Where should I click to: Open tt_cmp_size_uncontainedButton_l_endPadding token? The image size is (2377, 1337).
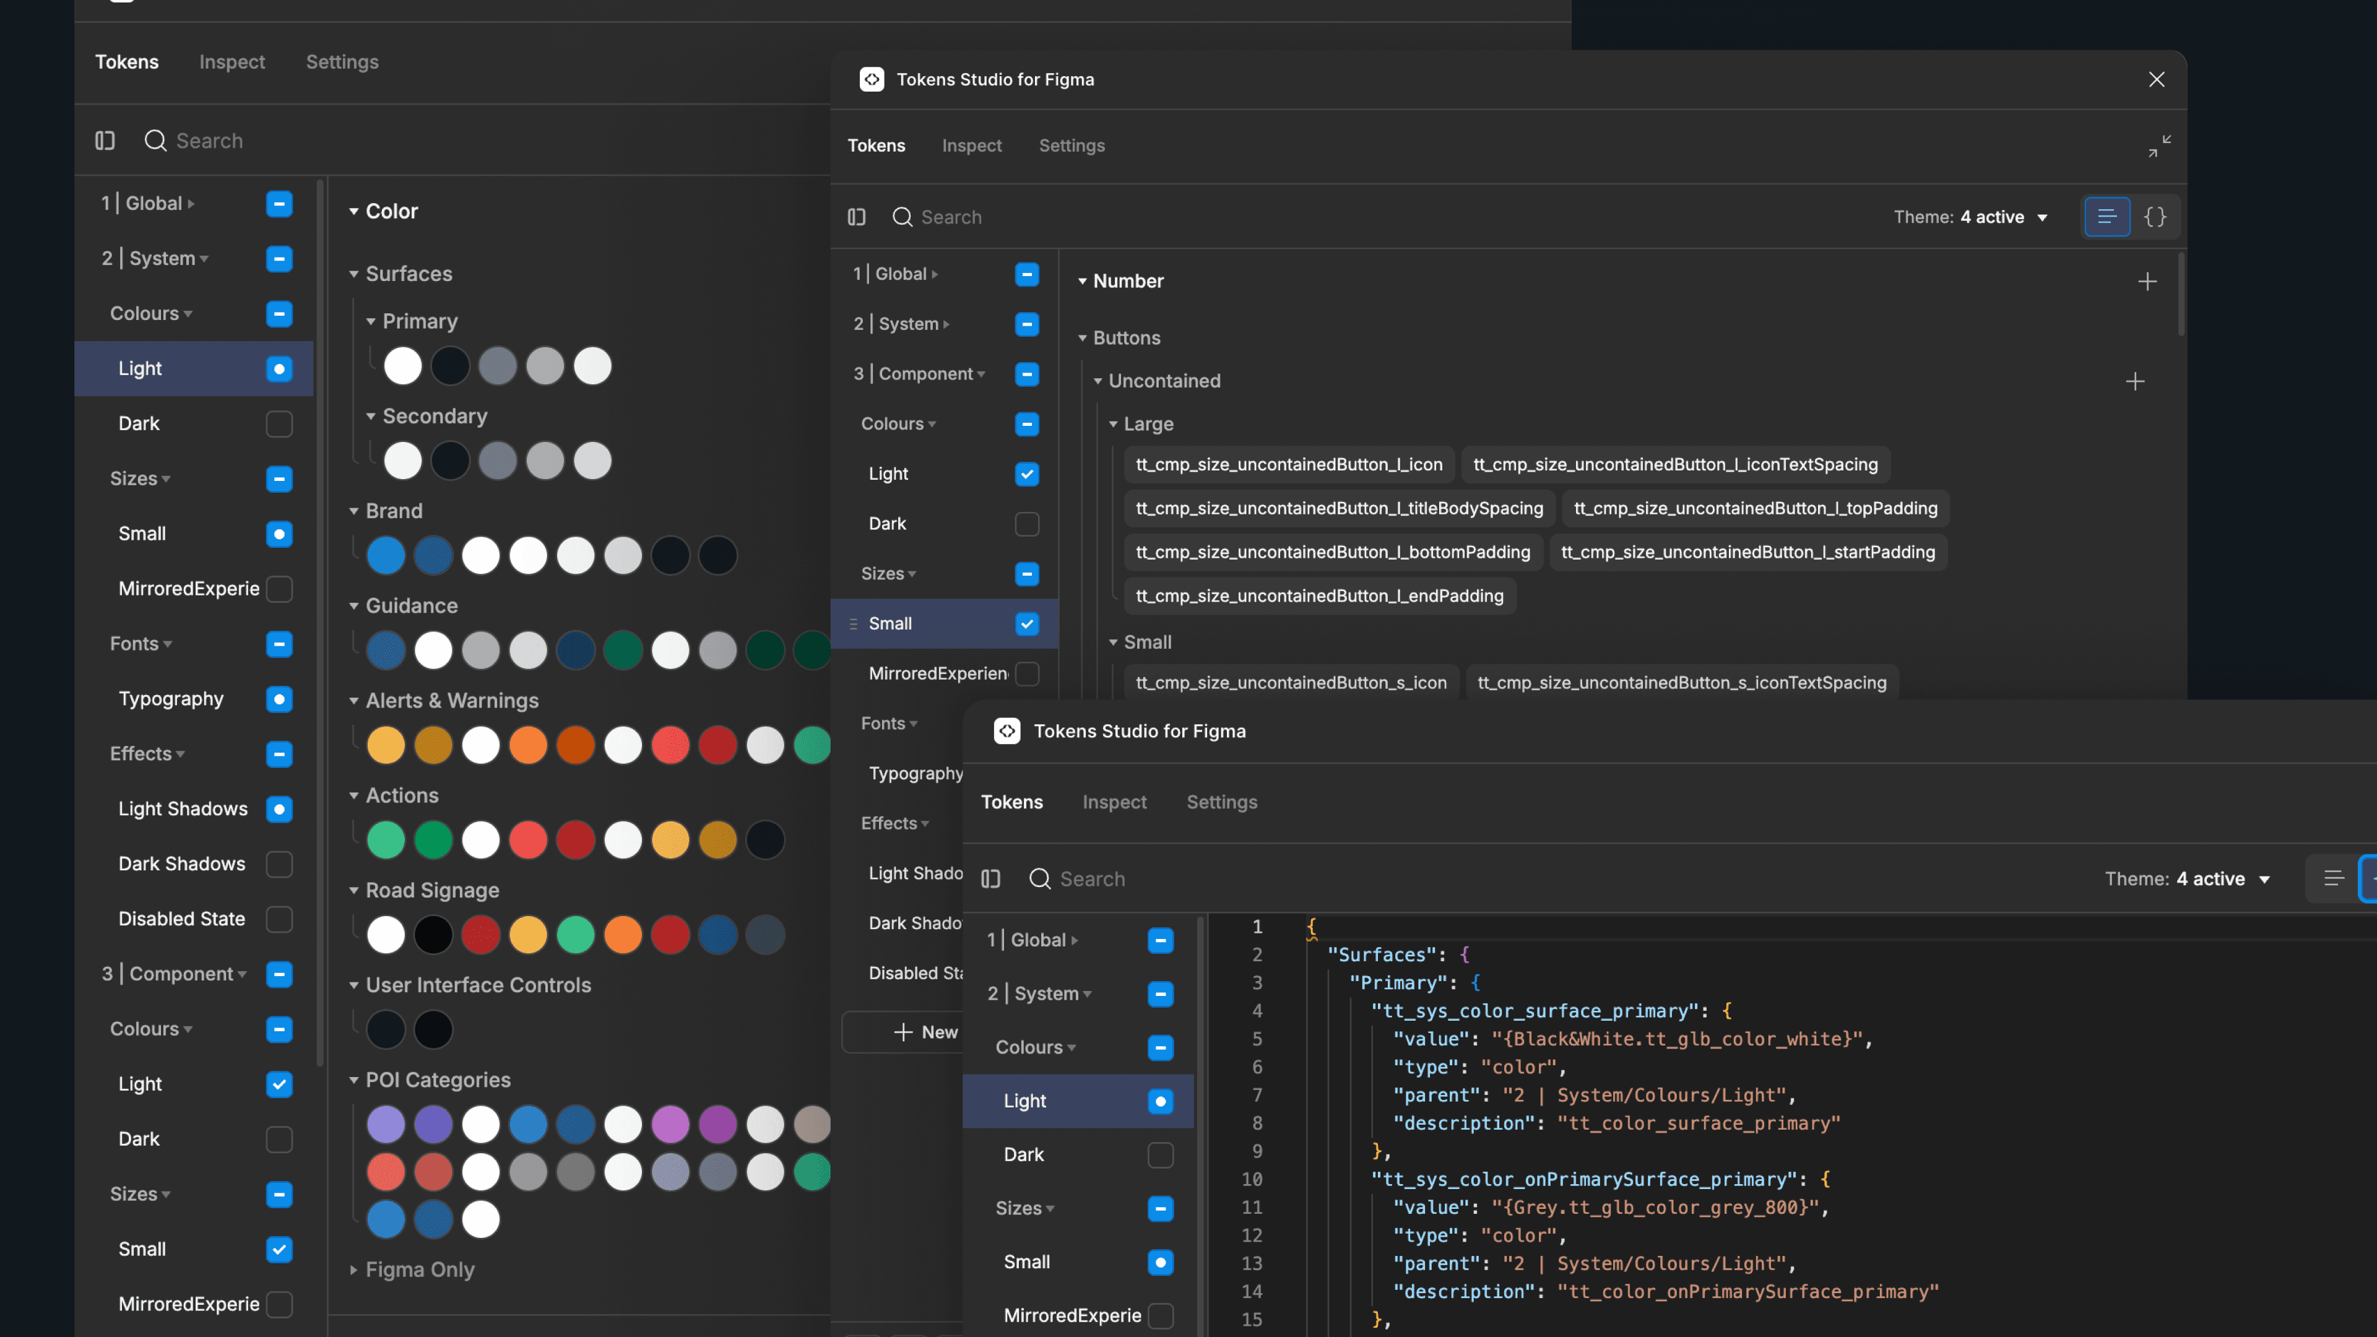[x=1320, y=596]
